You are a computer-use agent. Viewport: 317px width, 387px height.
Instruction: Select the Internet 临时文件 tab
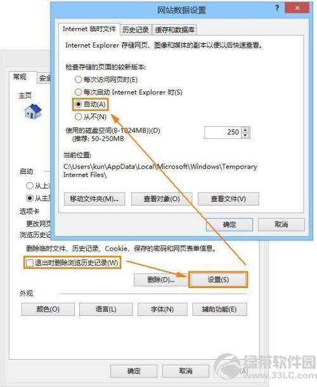[89, 29]
